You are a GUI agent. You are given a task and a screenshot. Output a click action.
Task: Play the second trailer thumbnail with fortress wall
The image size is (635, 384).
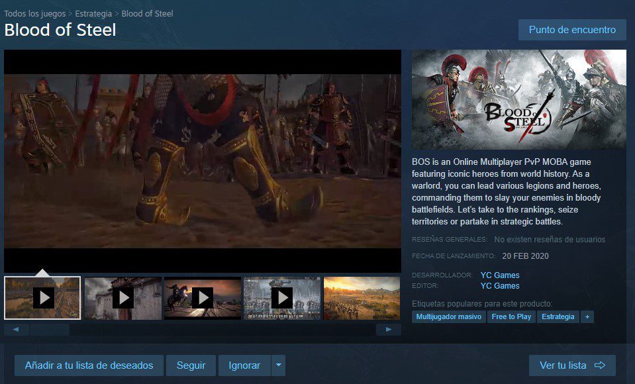[x=123, y=298]
